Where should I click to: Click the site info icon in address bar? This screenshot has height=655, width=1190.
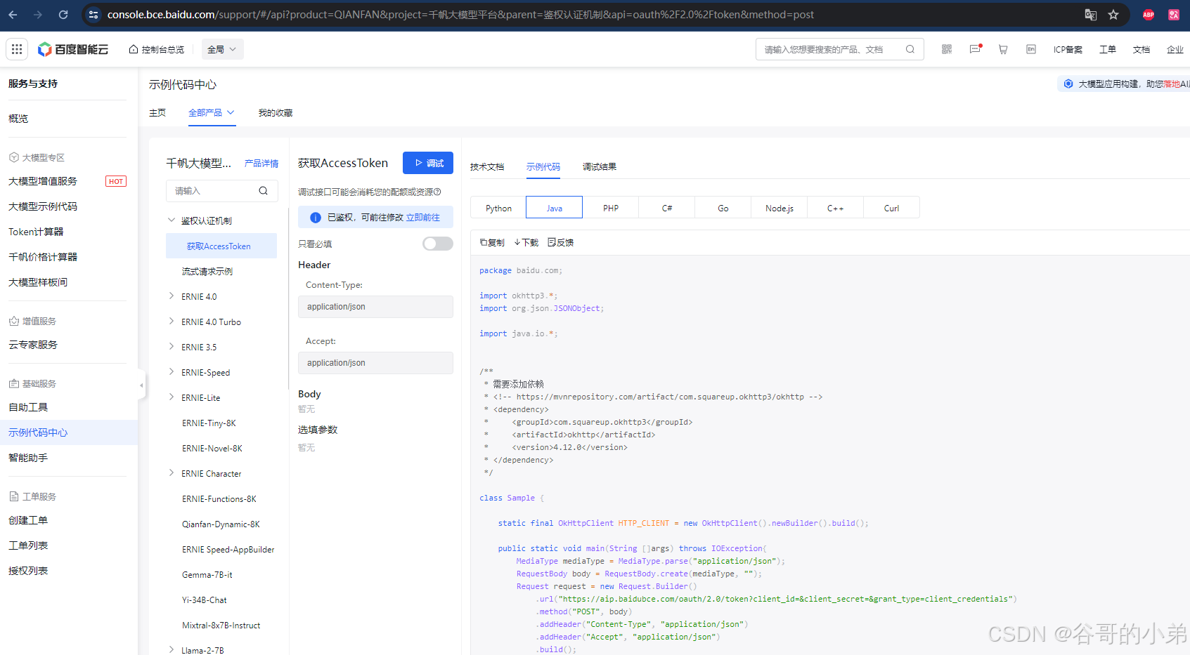(x=93, y=14)
